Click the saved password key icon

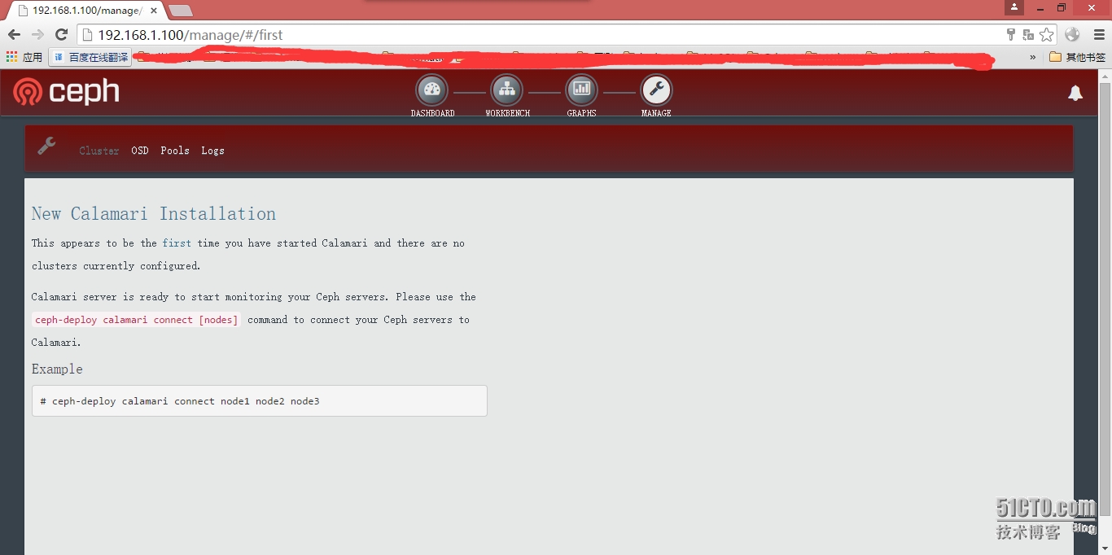click(x=1011, y=34)
